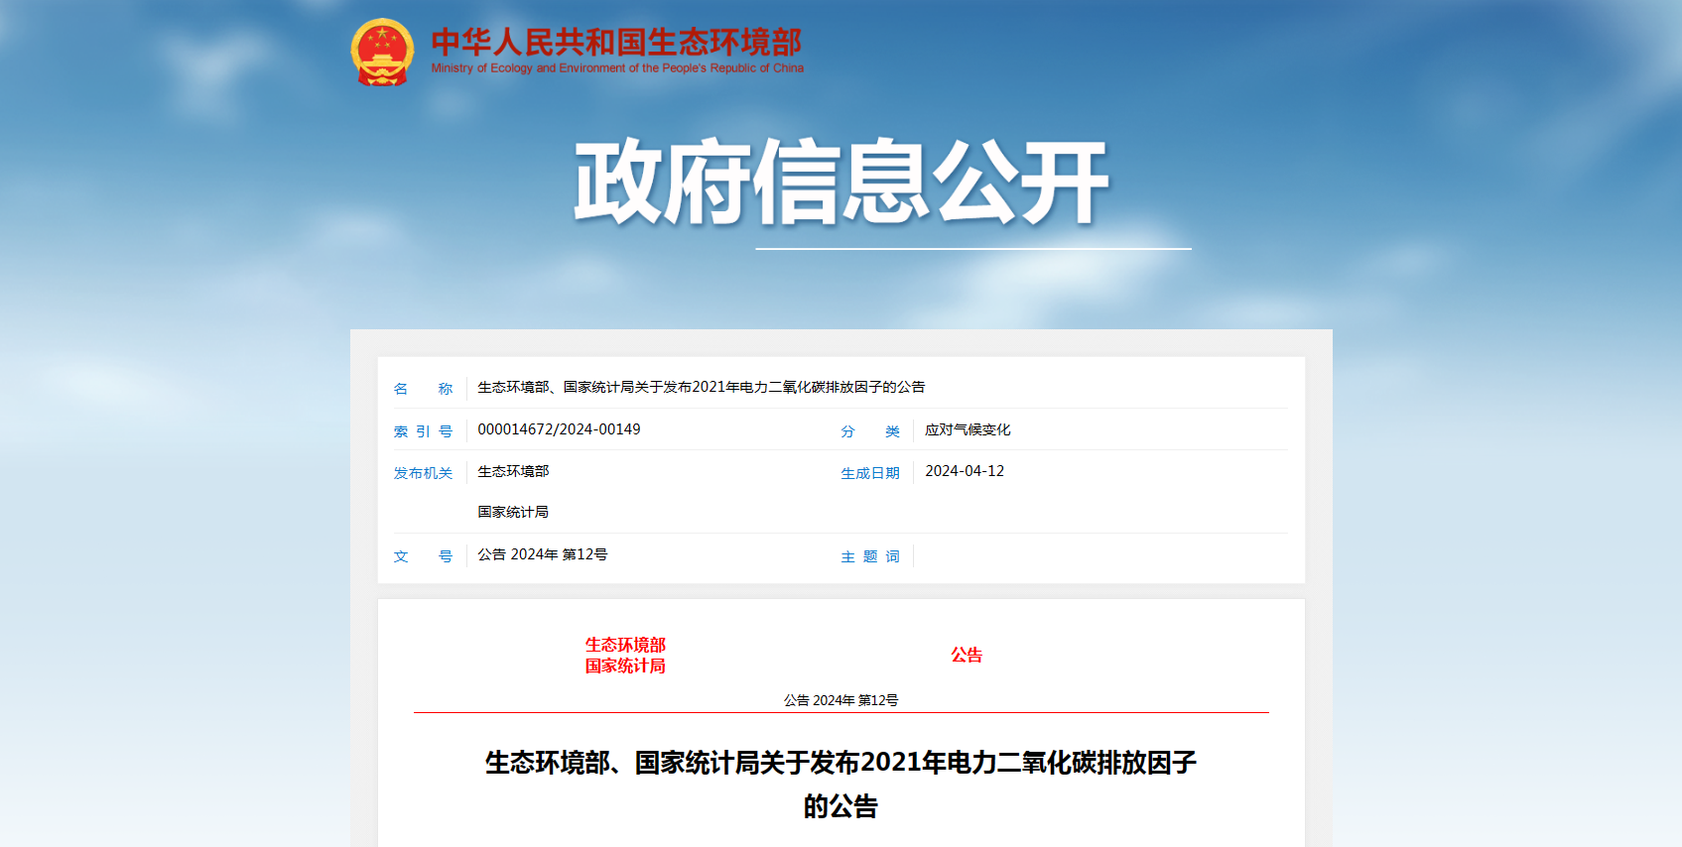Select the 发布机关 field label
Image resolution: width=1682 pixels, height=847 pixels.
point(423,473)
